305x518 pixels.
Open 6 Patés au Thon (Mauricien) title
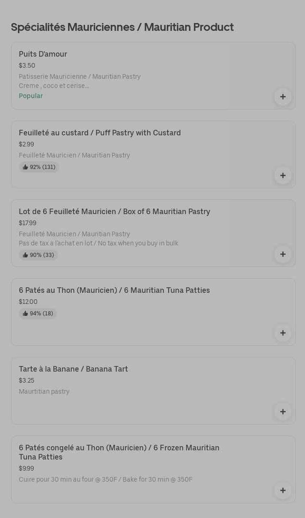pos(114,291)
